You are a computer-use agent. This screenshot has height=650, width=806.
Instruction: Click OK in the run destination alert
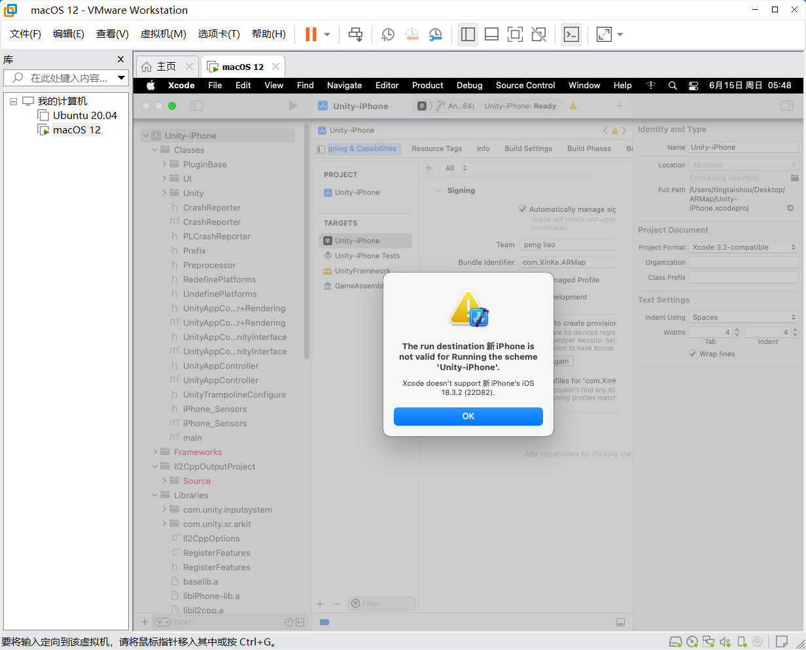coord(468,416)
